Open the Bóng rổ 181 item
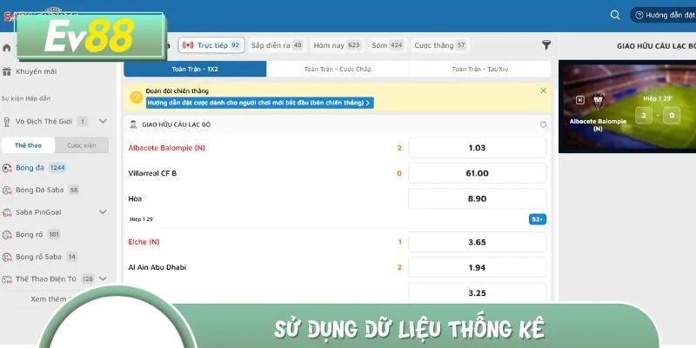The width and height of the screenshot is (696, 348). tap(31, 234)
